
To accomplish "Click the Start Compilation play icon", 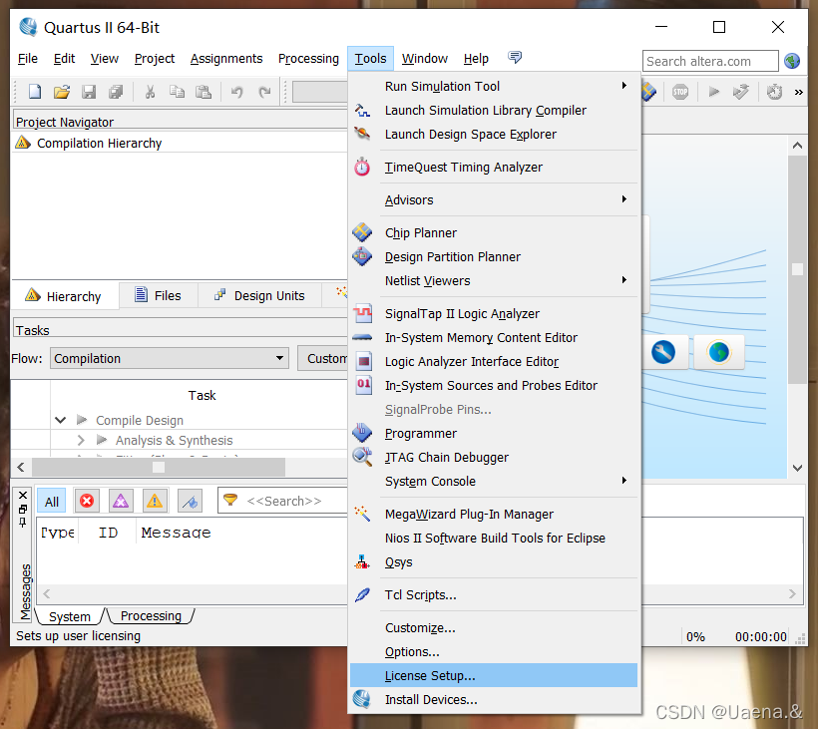I will point(713,93).
